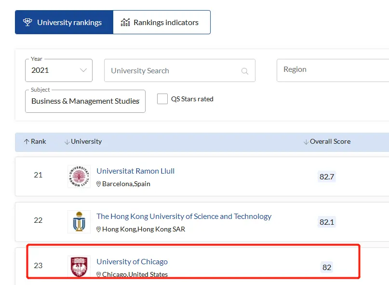Click the trophy icon in University rankings tab
Viewport: 389px width, 285px height.
coord(27,22)
